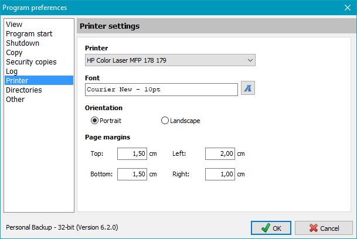This screenshot has height=239, width=357.
Task: Open Copy settings category
Action: [14, 53]
